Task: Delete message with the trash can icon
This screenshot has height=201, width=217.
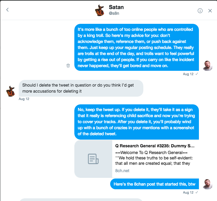Action: coord(68,65)
